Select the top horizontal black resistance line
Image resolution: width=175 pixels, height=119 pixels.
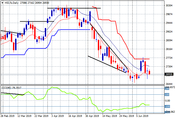tap(74, 8)
